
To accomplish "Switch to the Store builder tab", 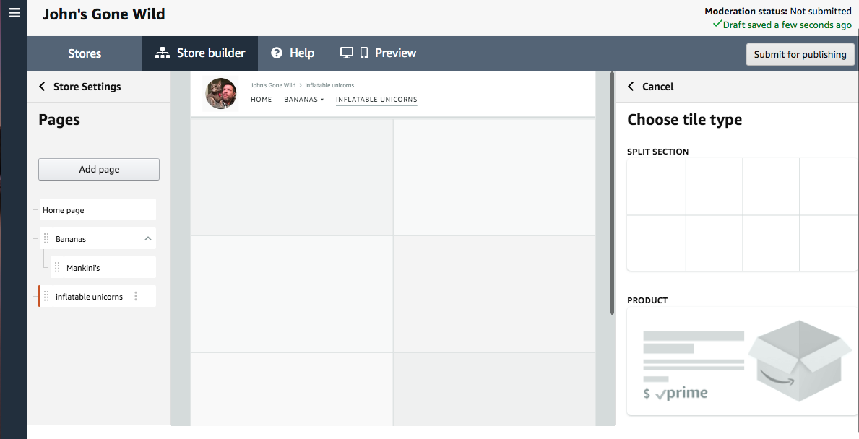I will [200, 53].
